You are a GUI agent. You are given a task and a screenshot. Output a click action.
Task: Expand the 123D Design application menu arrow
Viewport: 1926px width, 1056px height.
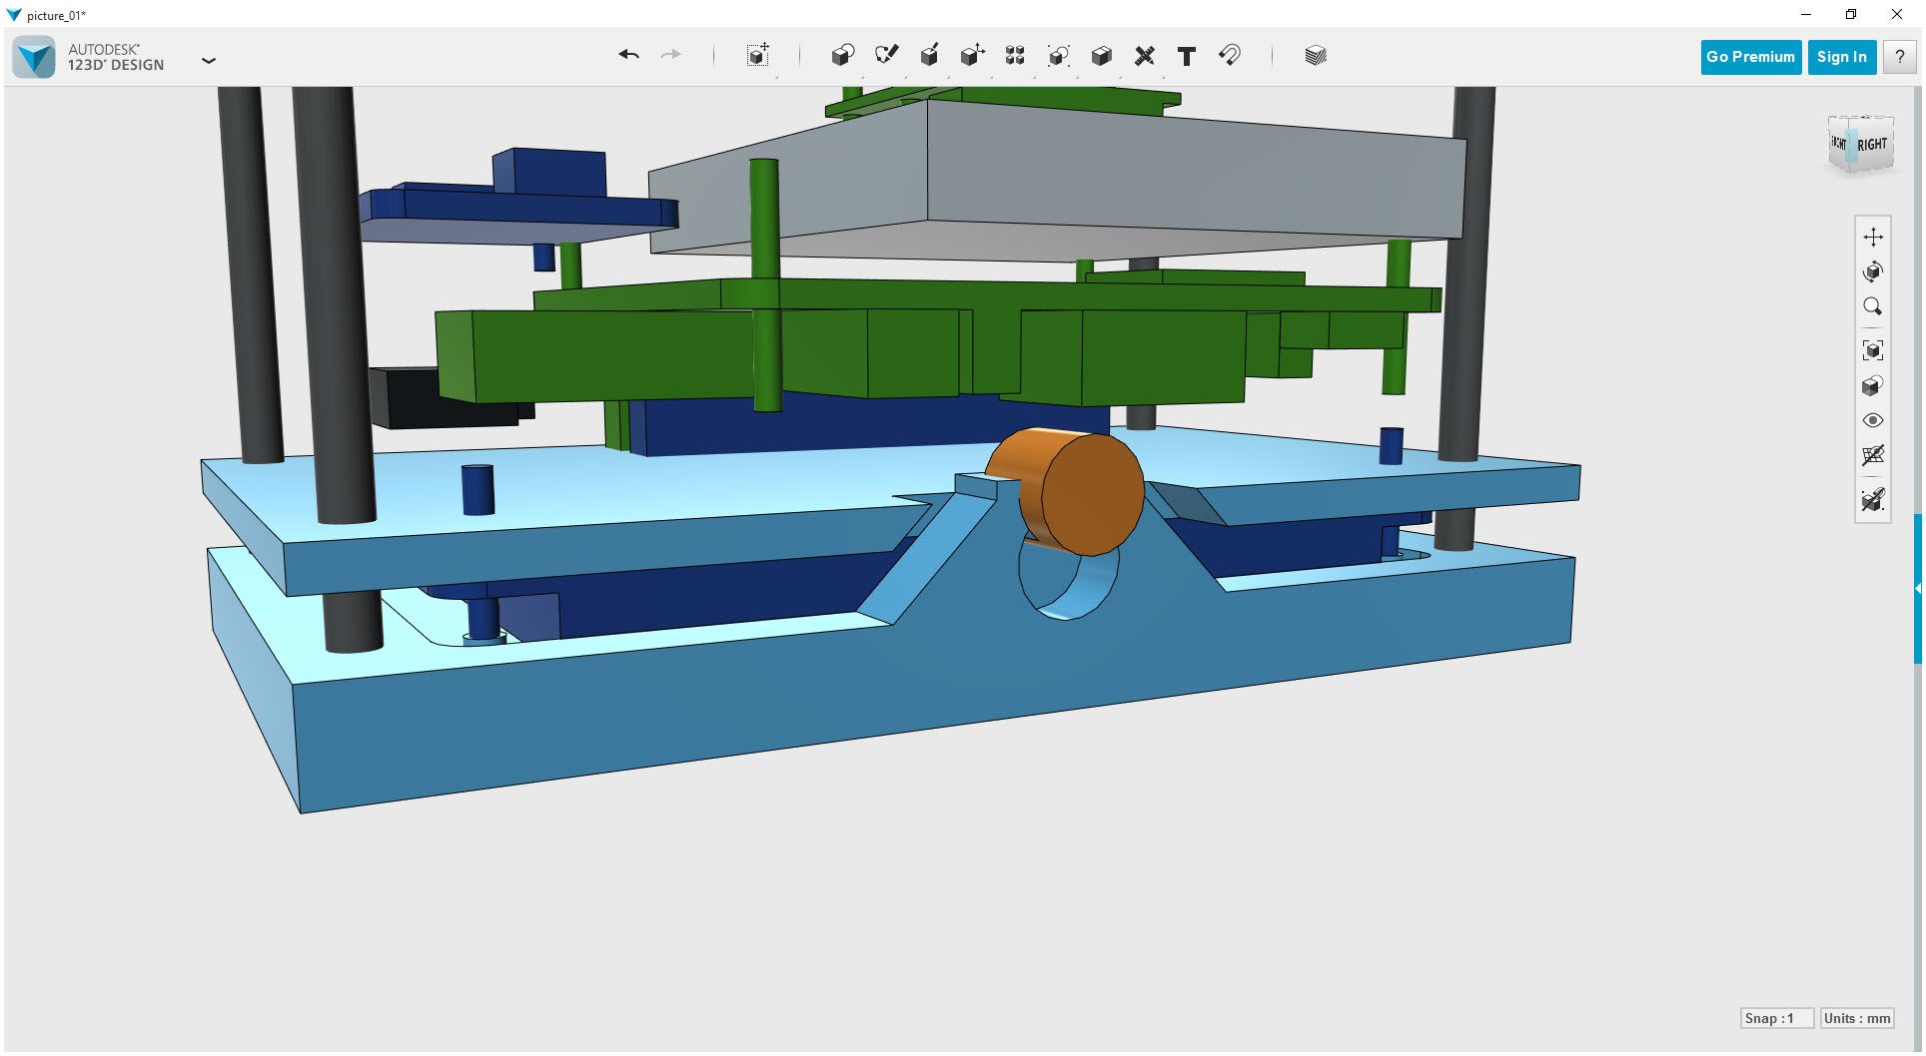coord(208,61)
